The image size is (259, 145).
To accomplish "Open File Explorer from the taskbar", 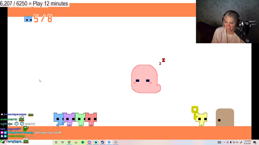I will coord(76,142).
